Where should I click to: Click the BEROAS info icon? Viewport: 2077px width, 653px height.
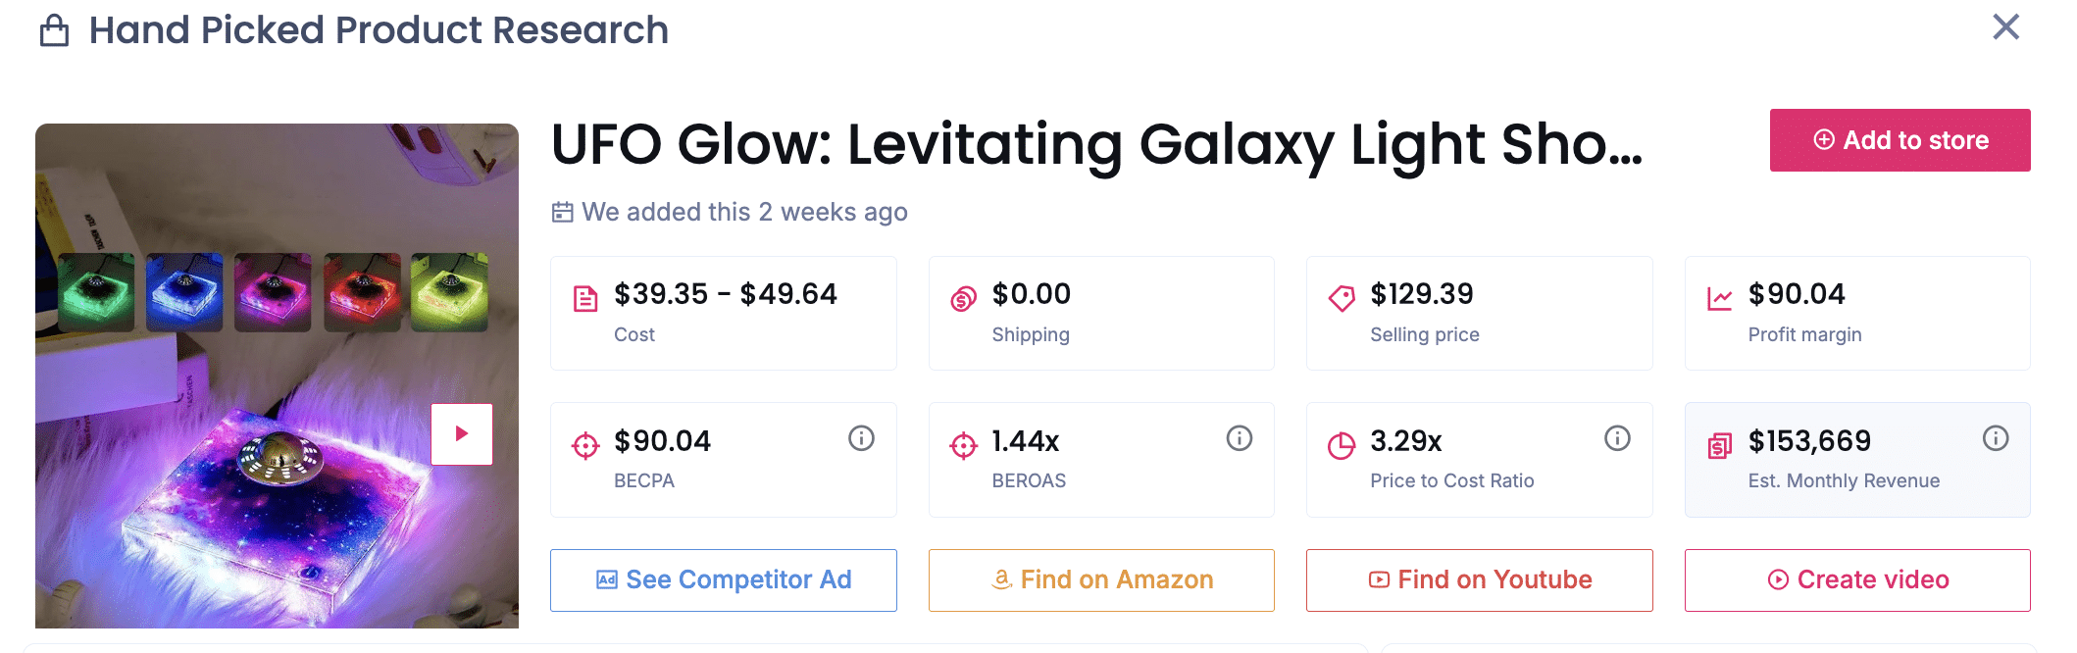point(1240,438)
